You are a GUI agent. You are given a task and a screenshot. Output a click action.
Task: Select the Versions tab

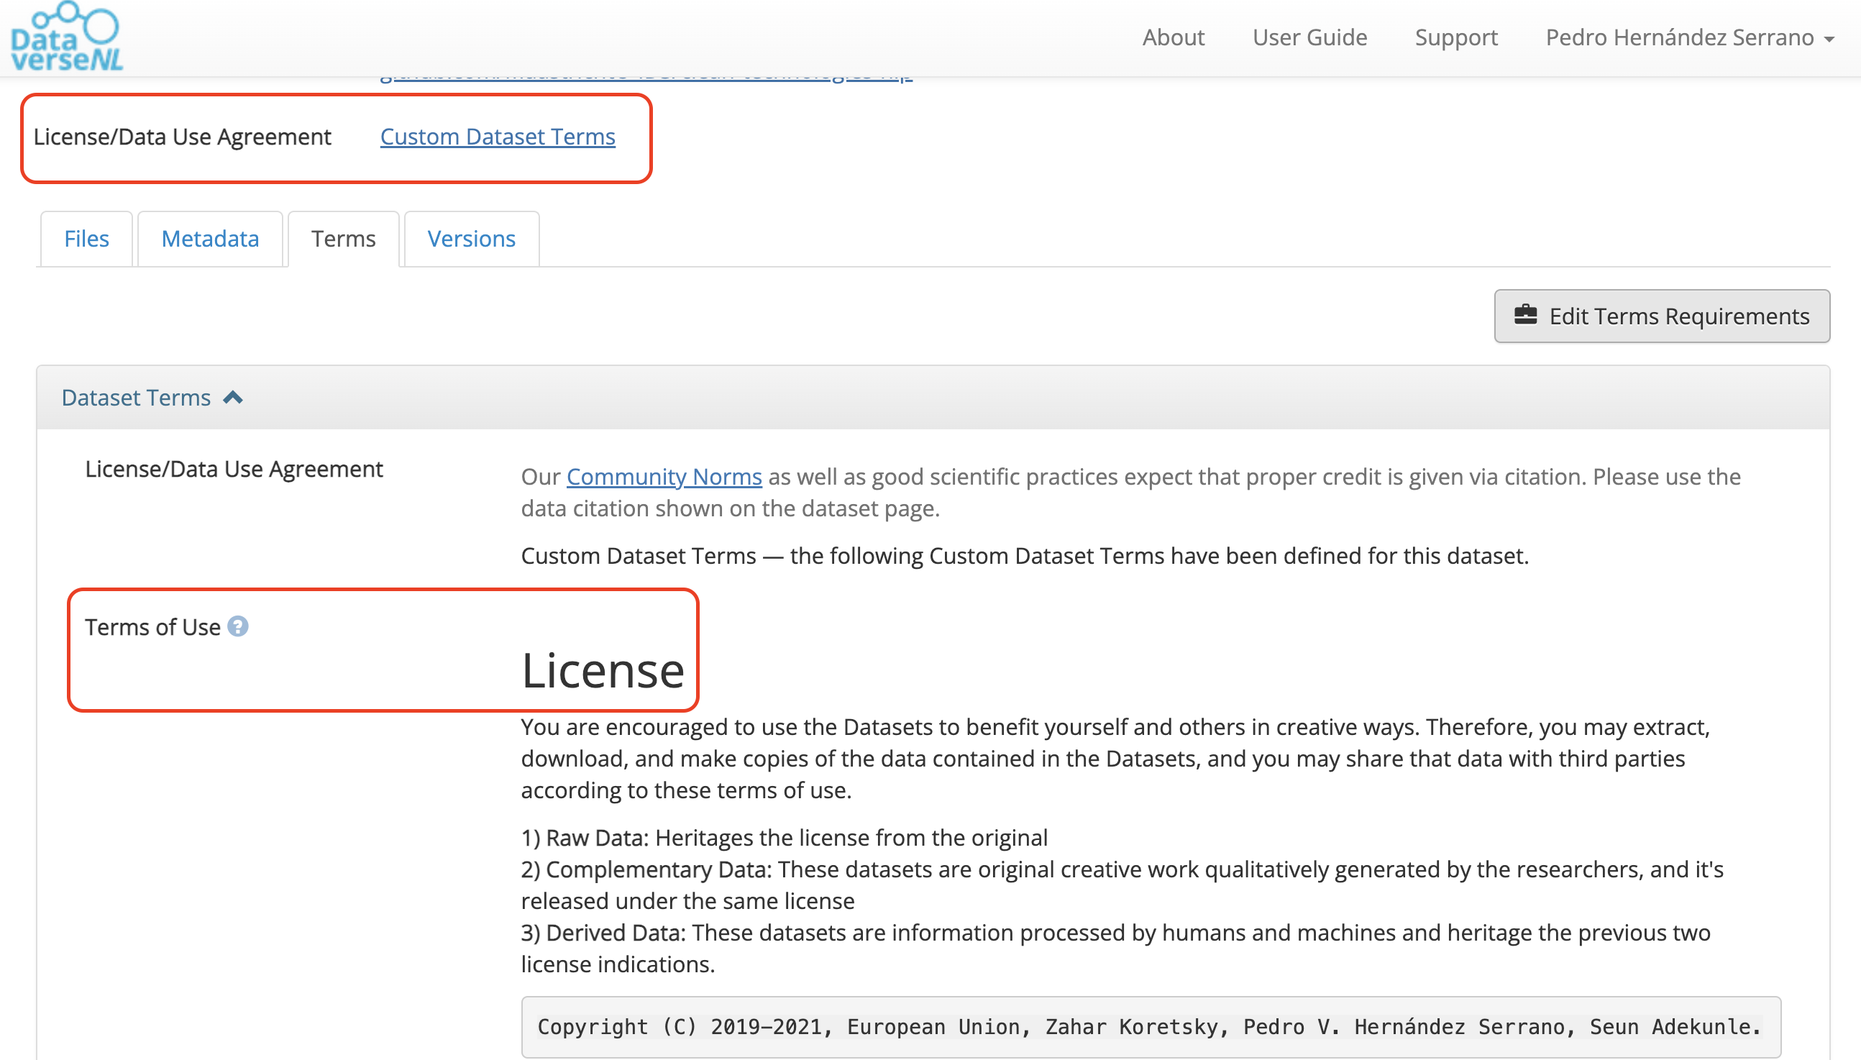pyautogui.click(x=471, y=238)
